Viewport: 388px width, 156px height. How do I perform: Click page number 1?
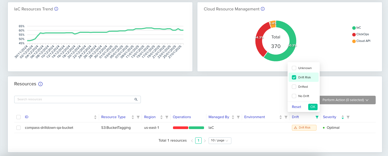coord(198,141)
